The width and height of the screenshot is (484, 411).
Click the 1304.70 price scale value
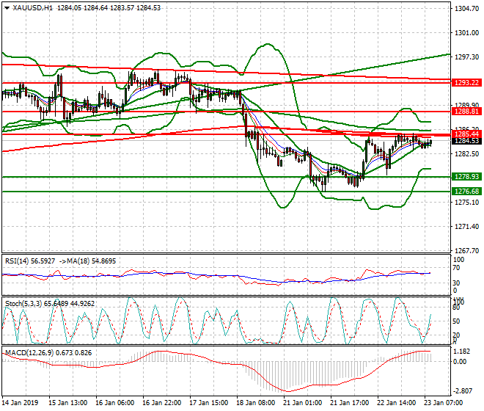coord(466,9)
